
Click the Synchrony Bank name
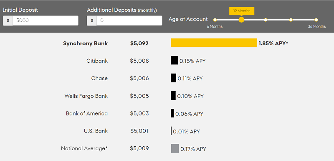point(86,43)
